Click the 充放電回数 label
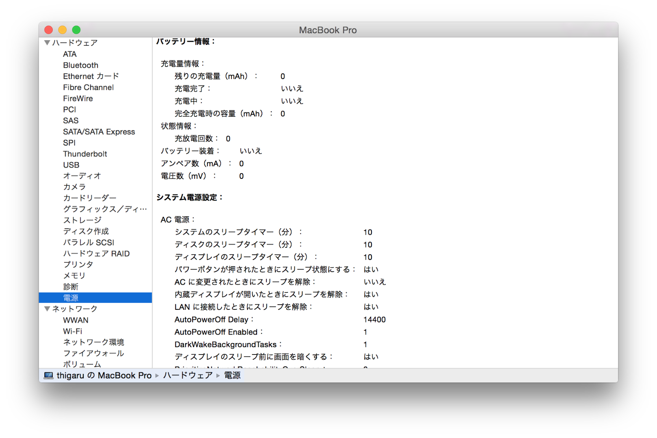Image resolution: width=657 pixels, height=438 pixels. 197,139
